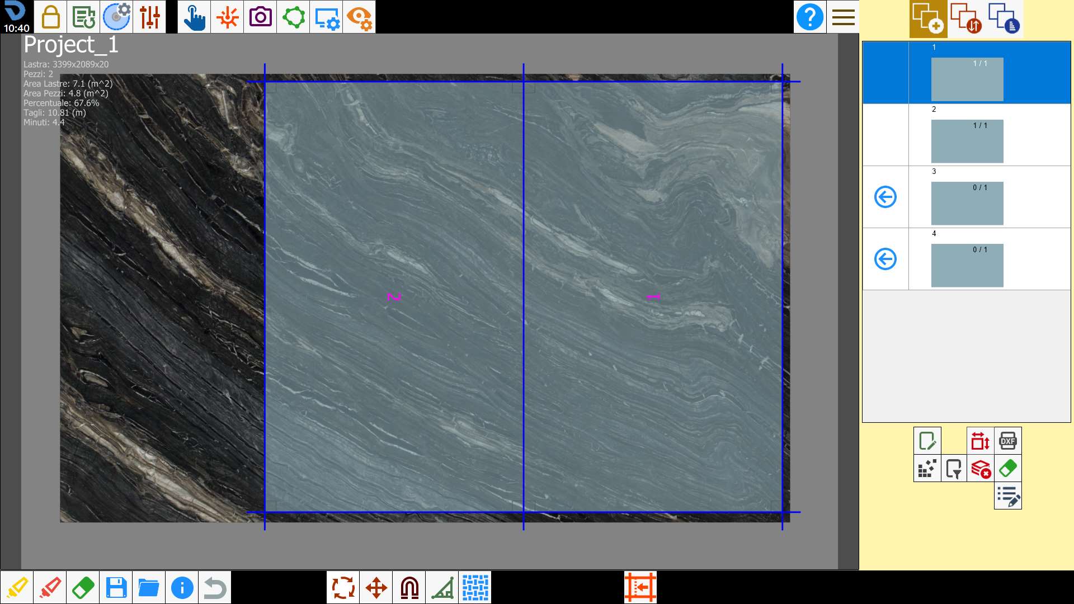
Task: Switch to the blue pieces list tab
Action: pos(1004,19)
